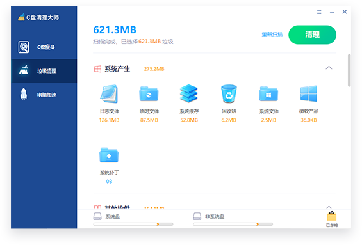Click the 系统盘 drive icon
Image resolution: width=362 pixels, height=245 pixels.
click(97, 216)
